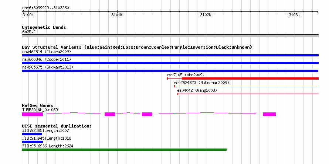The width and height of the screenshot is (329, 164).
Task: Click the 6p25.2 cytogenetic band bar
Action: (170, 36)
